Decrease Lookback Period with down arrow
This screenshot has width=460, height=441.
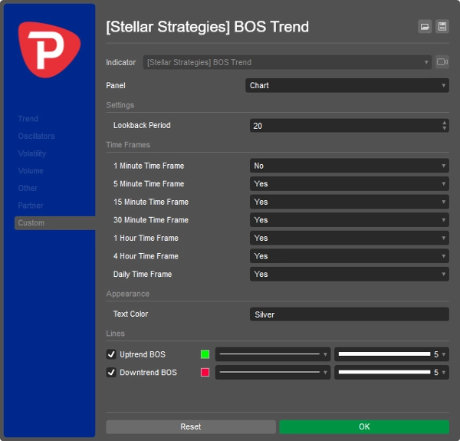coord(444,129)
